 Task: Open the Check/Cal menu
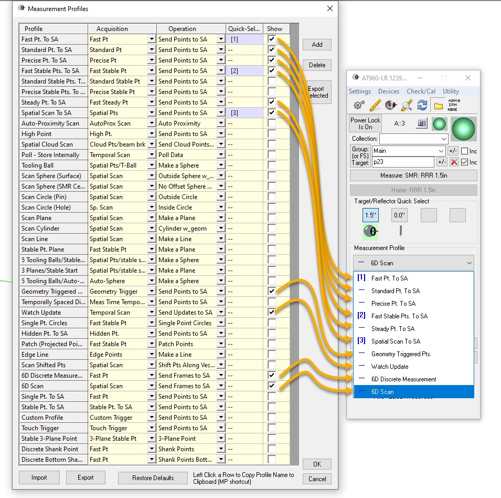[x=421, y=91]
